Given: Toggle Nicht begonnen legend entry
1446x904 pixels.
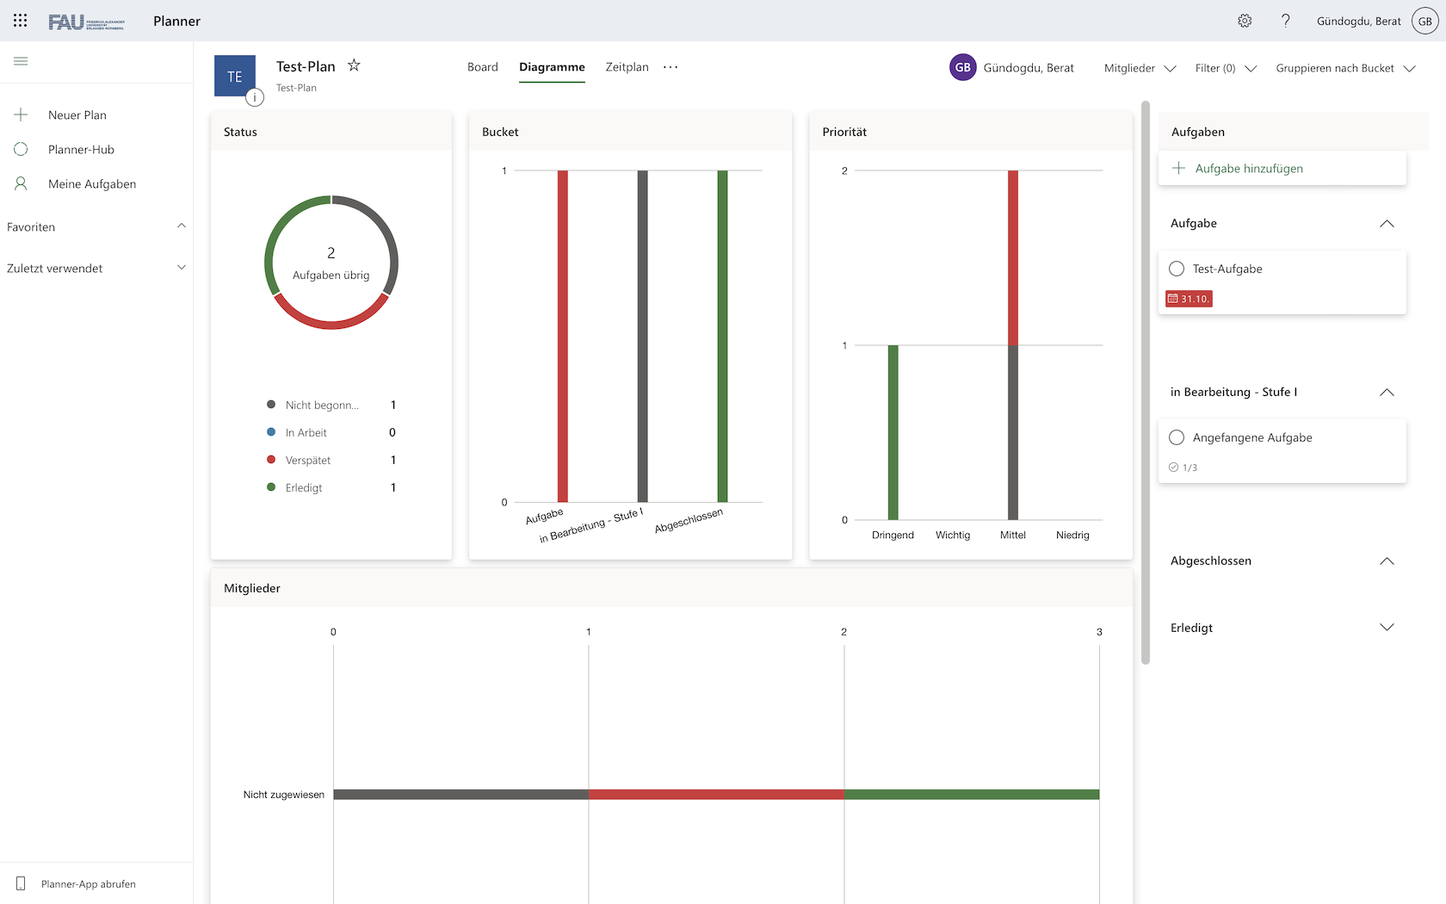Looking at the screenshot, I should point(331,405).
